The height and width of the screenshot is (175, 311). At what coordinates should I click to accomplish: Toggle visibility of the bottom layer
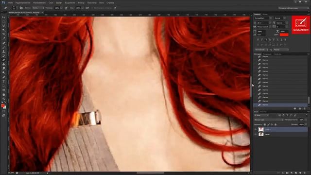256,134
